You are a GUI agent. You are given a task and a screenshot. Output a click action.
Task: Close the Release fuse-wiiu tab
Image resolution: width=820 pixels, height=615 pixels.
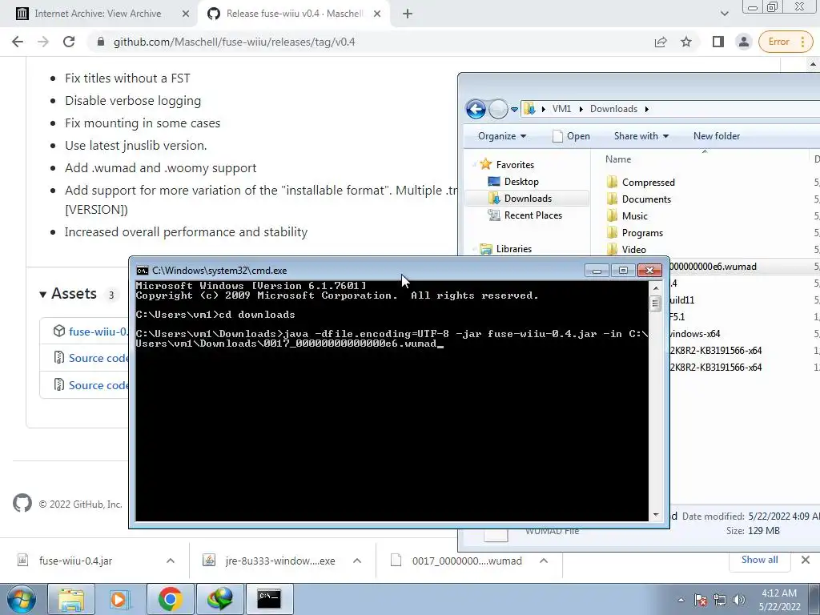coord(377,14)
